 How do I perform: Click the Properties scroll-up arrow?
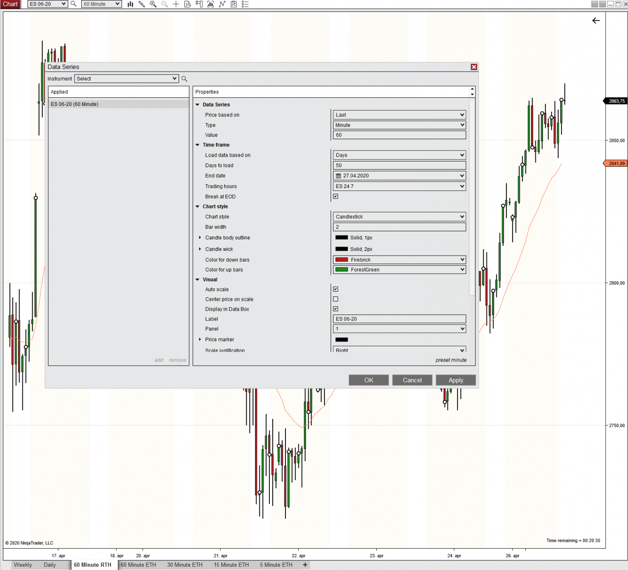[472, 89]
